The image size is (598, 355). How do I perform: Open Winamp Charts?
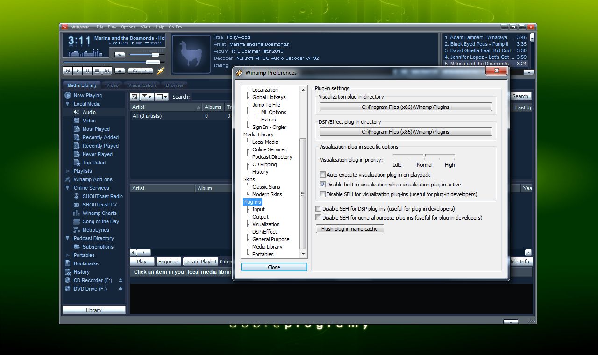(x=100, y=213)
